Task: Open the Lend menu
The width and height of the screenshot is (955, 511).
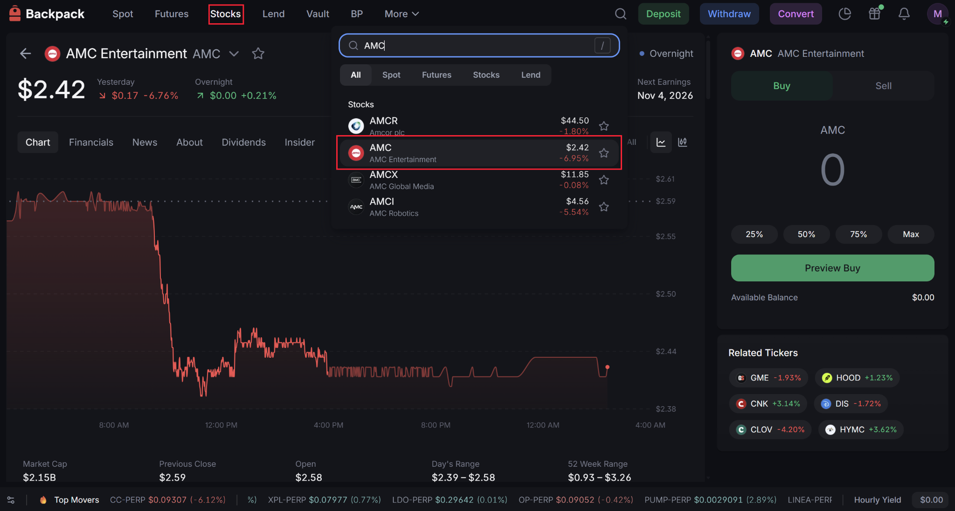Action: coord(273,14)
